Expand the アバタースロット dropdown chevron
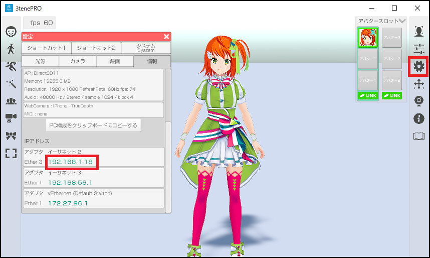 coord(402,21)
